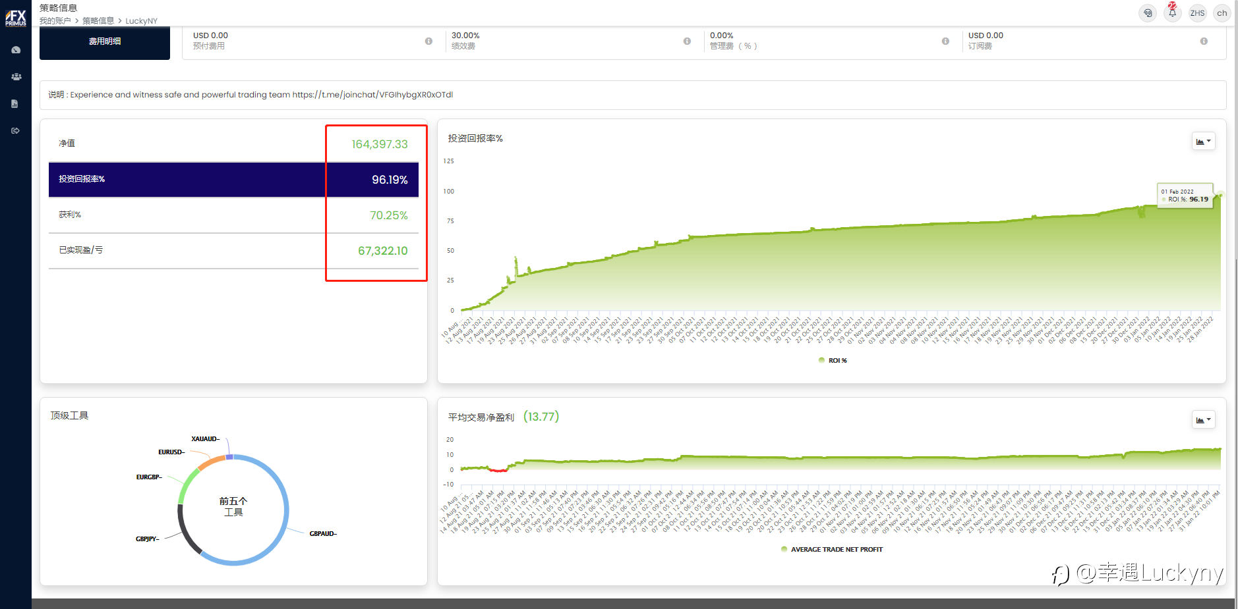Click the XAUAUD- donut label

click(206, 439)
